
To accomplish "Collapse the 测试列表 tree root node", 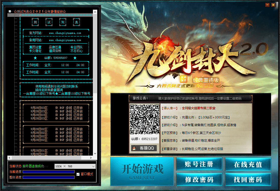I will pos(10,11).
